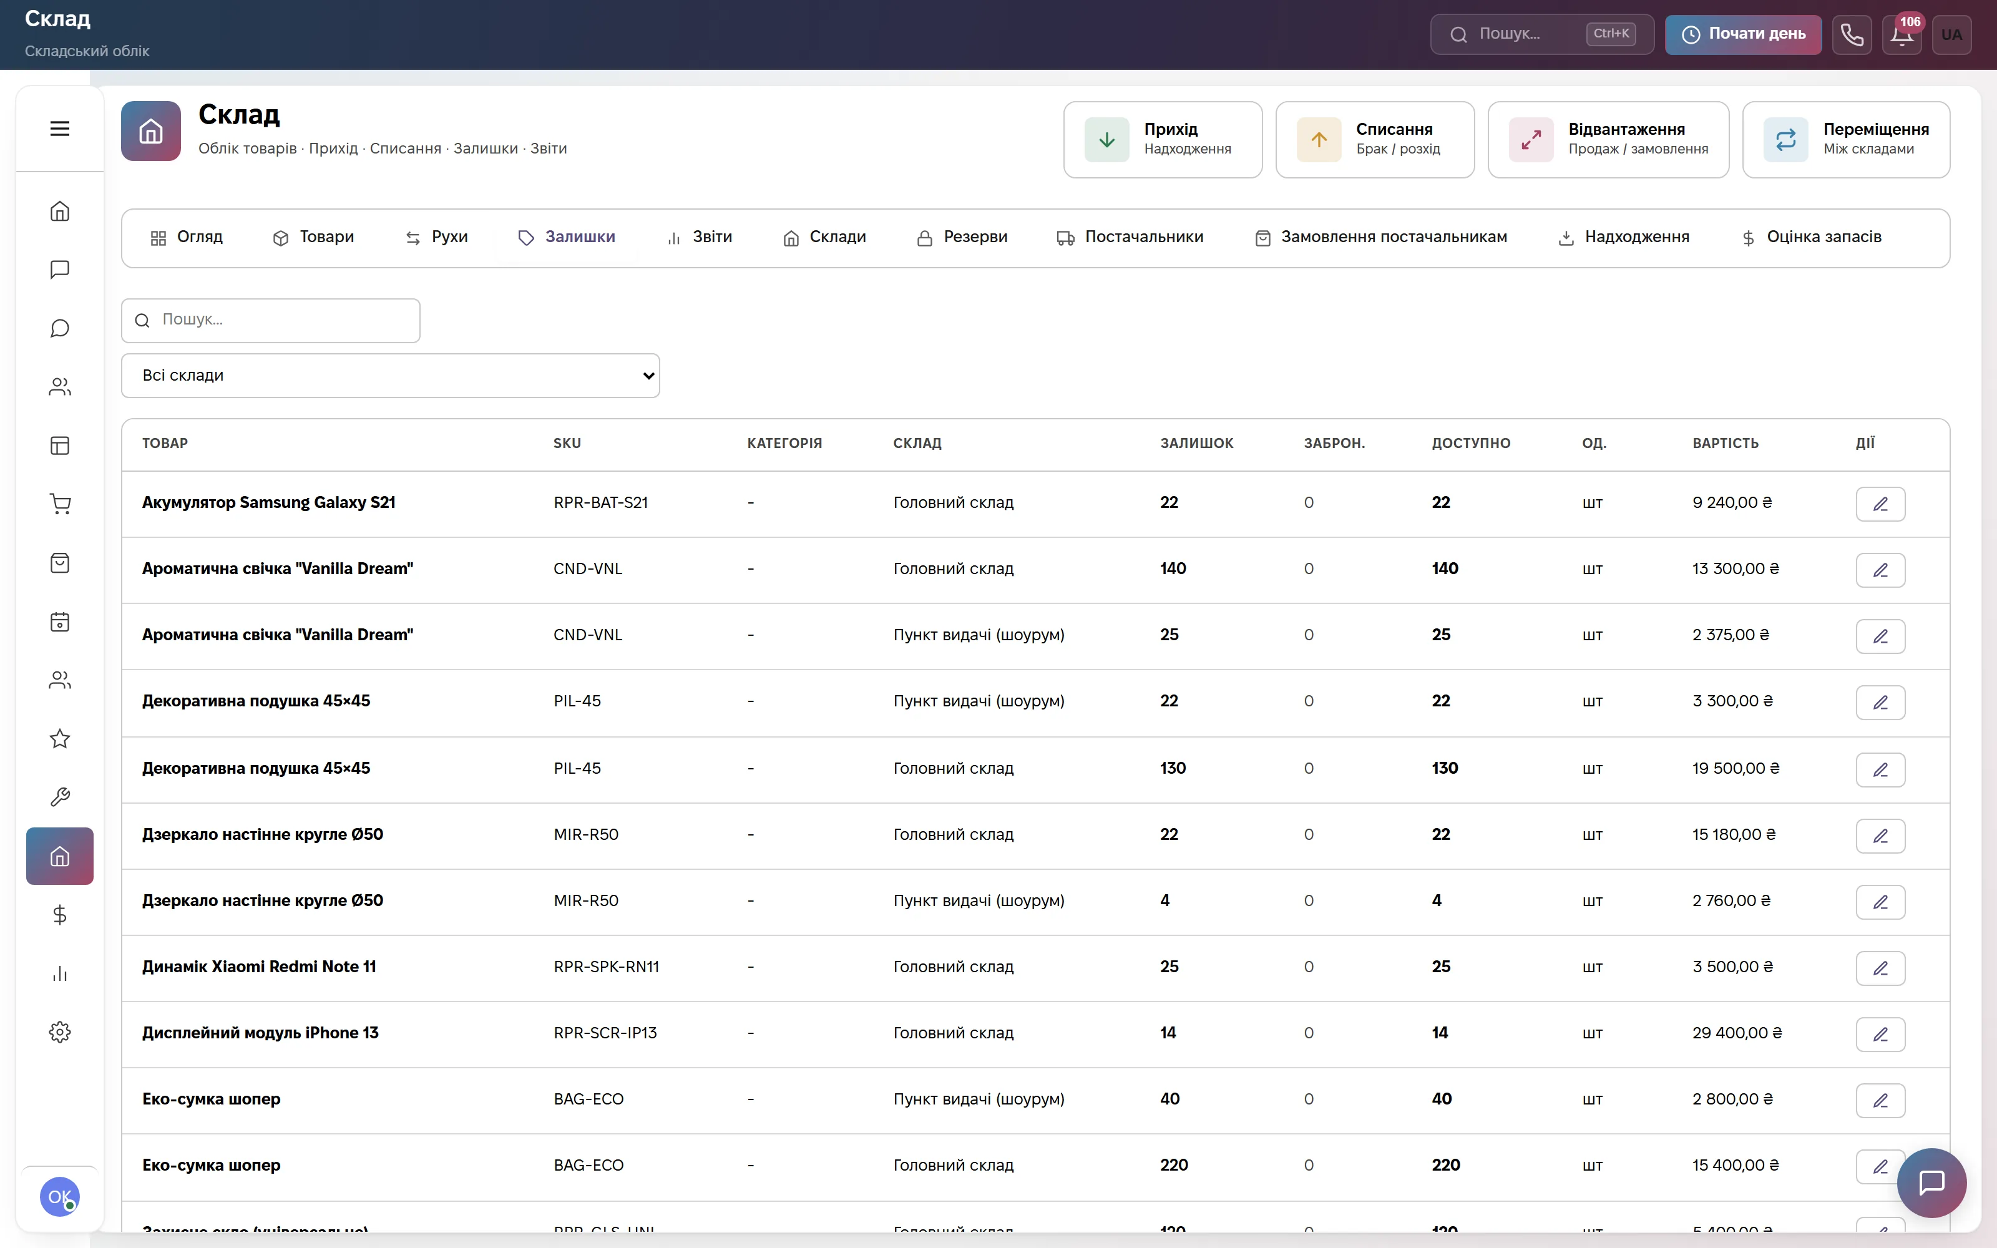Open the shopping cart sidebar icon
Screen dimensions: 1997x1248
[59, 504]
